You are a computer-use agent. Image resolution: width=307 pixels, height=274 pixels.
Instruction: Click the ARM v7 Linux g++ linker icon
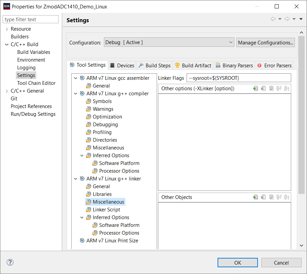(82, 178)
